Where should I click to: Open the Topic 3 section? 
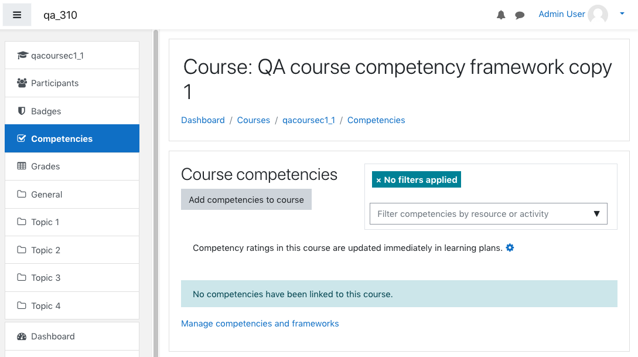72,278
